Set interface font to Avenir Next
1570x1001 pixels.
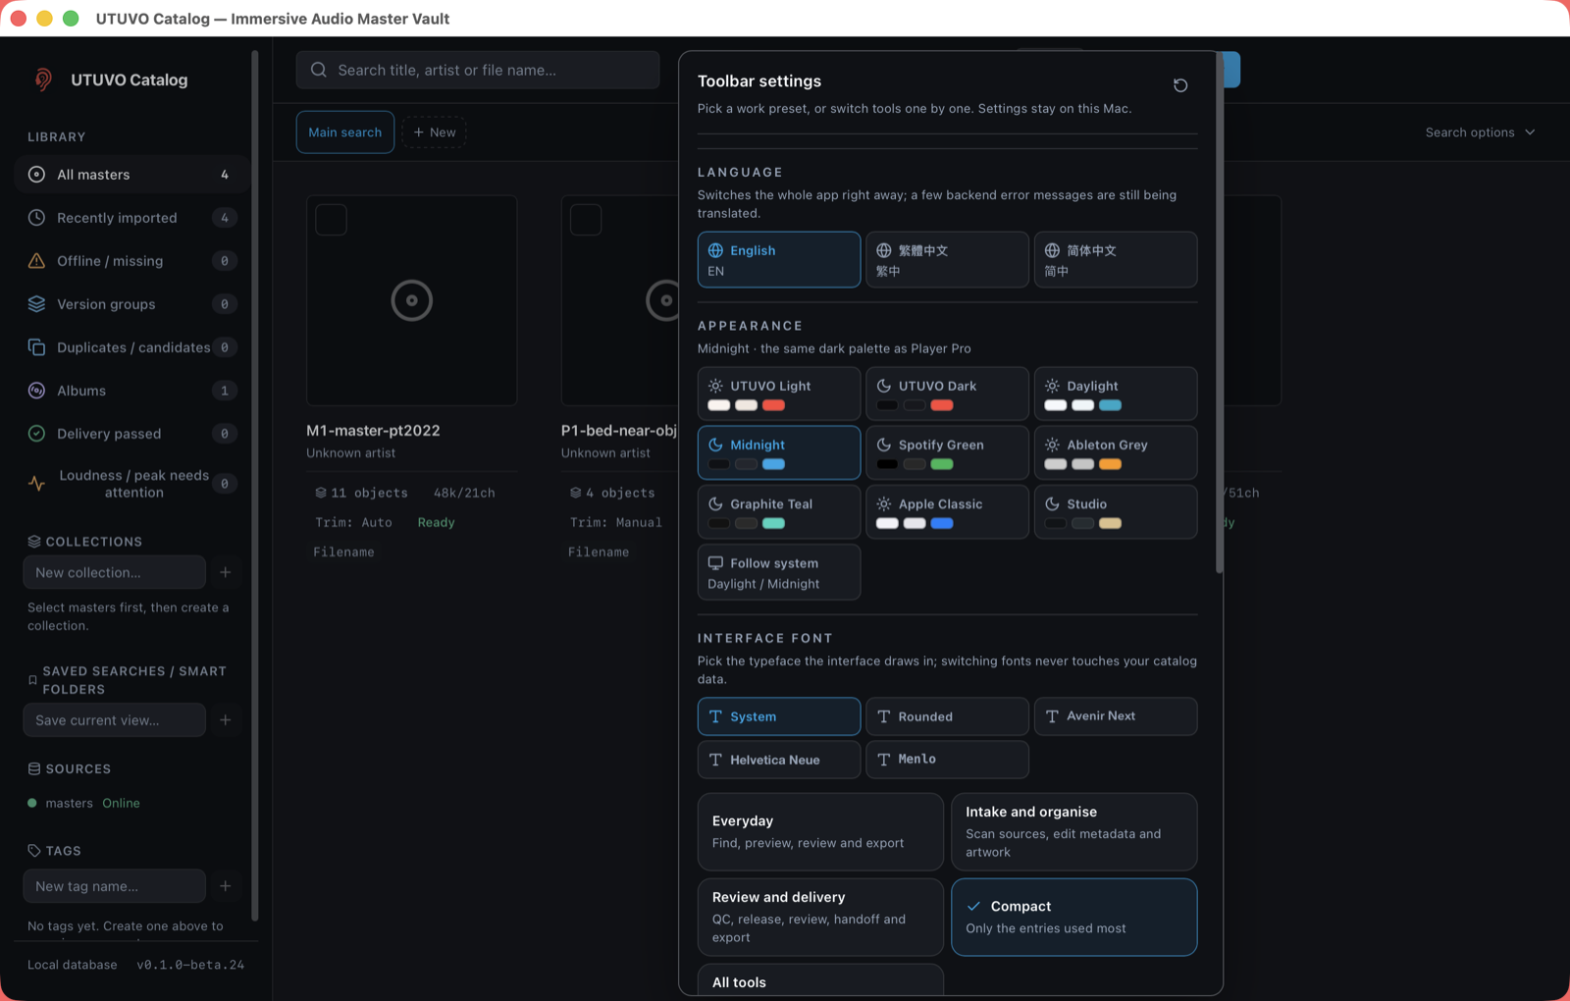click(x=1116, y=716)
